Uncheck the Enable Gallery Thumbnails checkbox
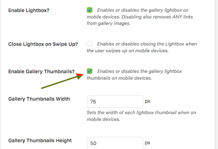The height and width of the screenshot is (149, 218). tap(90, 71)
